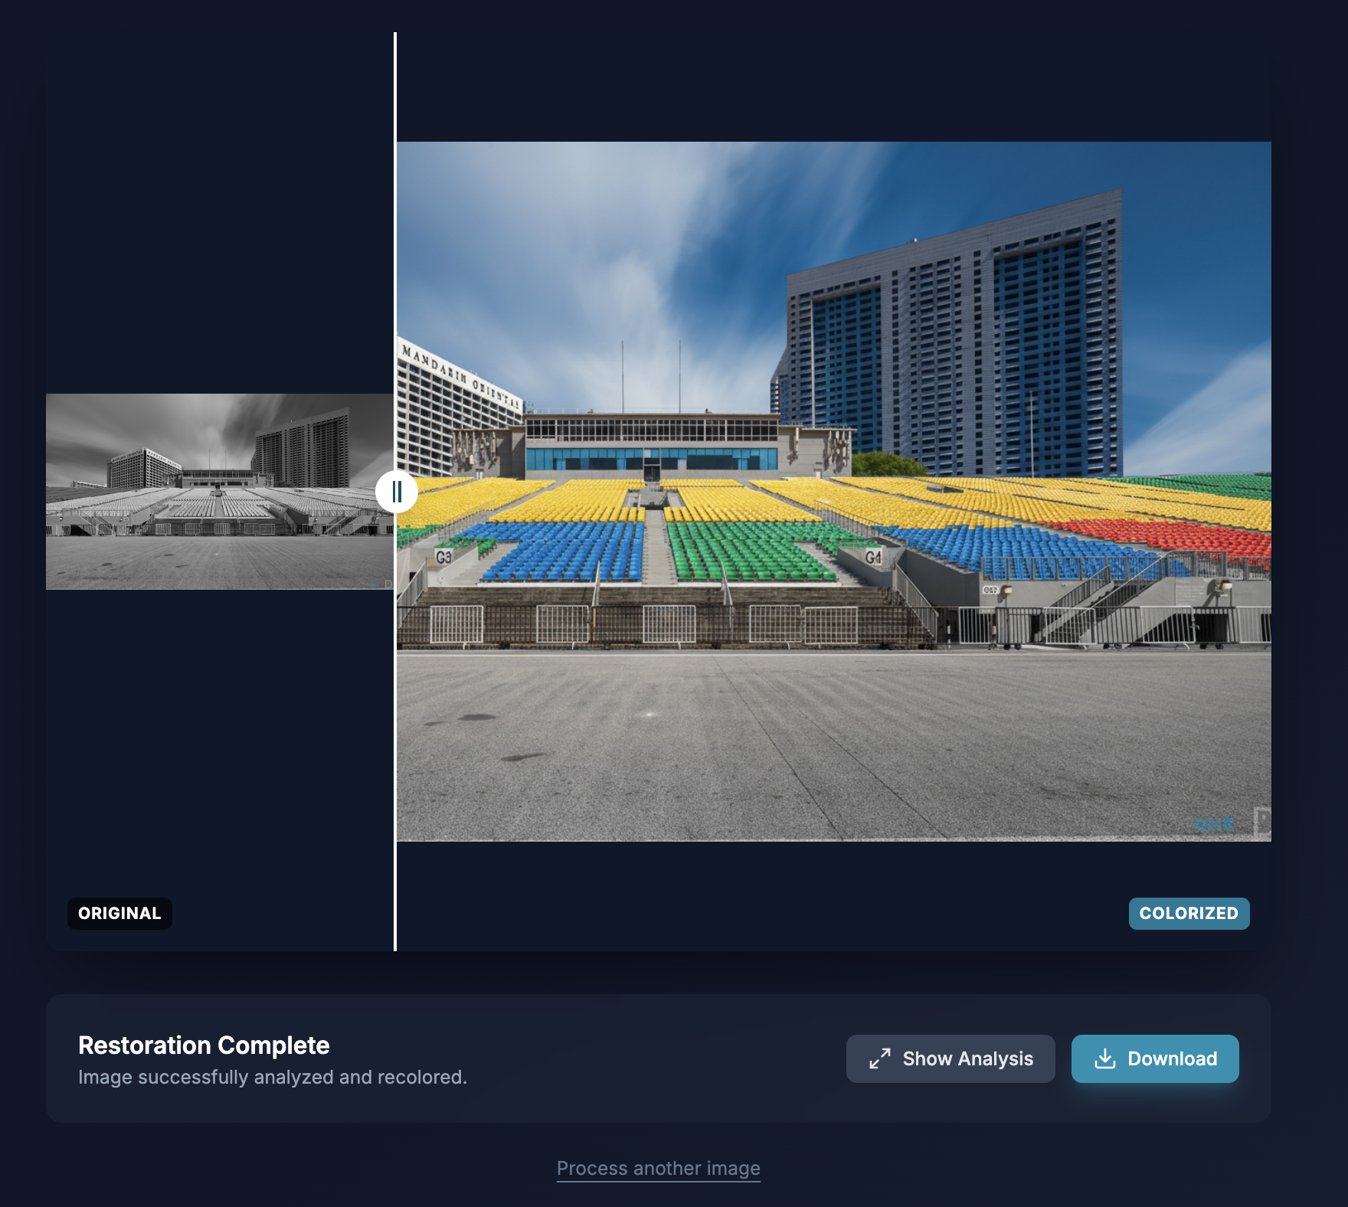Click the ORIGINAL badge label

[119, 913]
